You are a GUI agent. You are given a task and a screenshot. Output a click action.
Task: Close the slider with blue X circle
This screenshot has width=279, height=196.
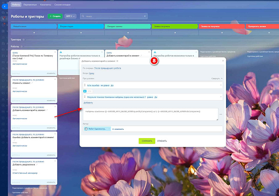5,6
